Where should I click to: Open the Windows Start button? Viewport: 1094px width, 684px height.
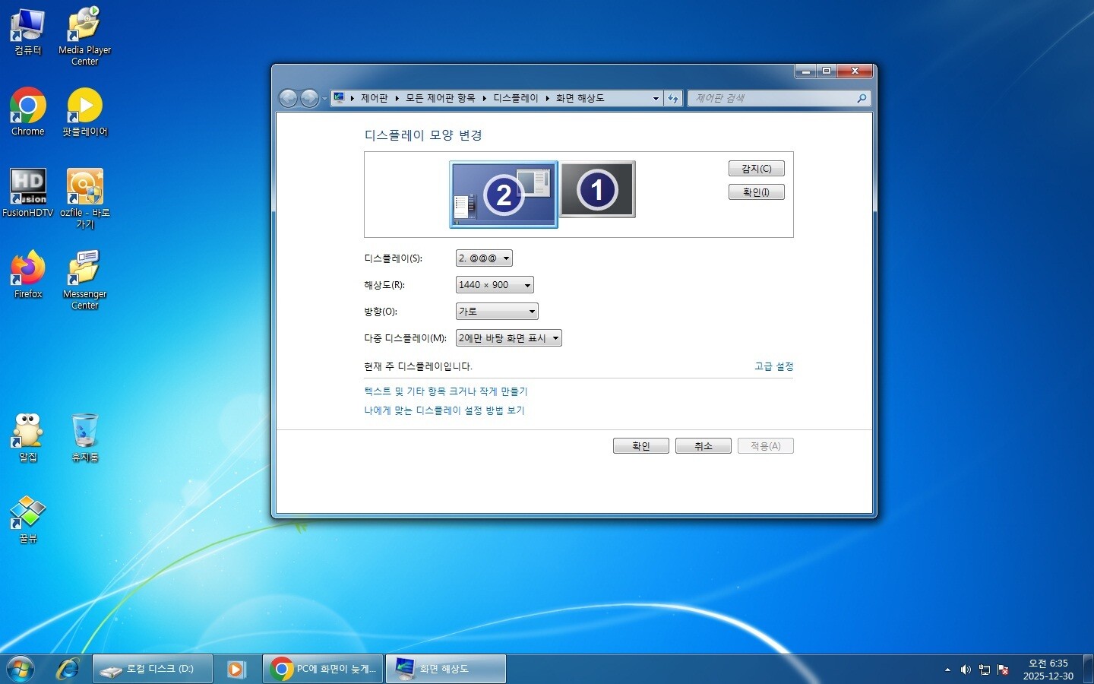tap(21, 669)
